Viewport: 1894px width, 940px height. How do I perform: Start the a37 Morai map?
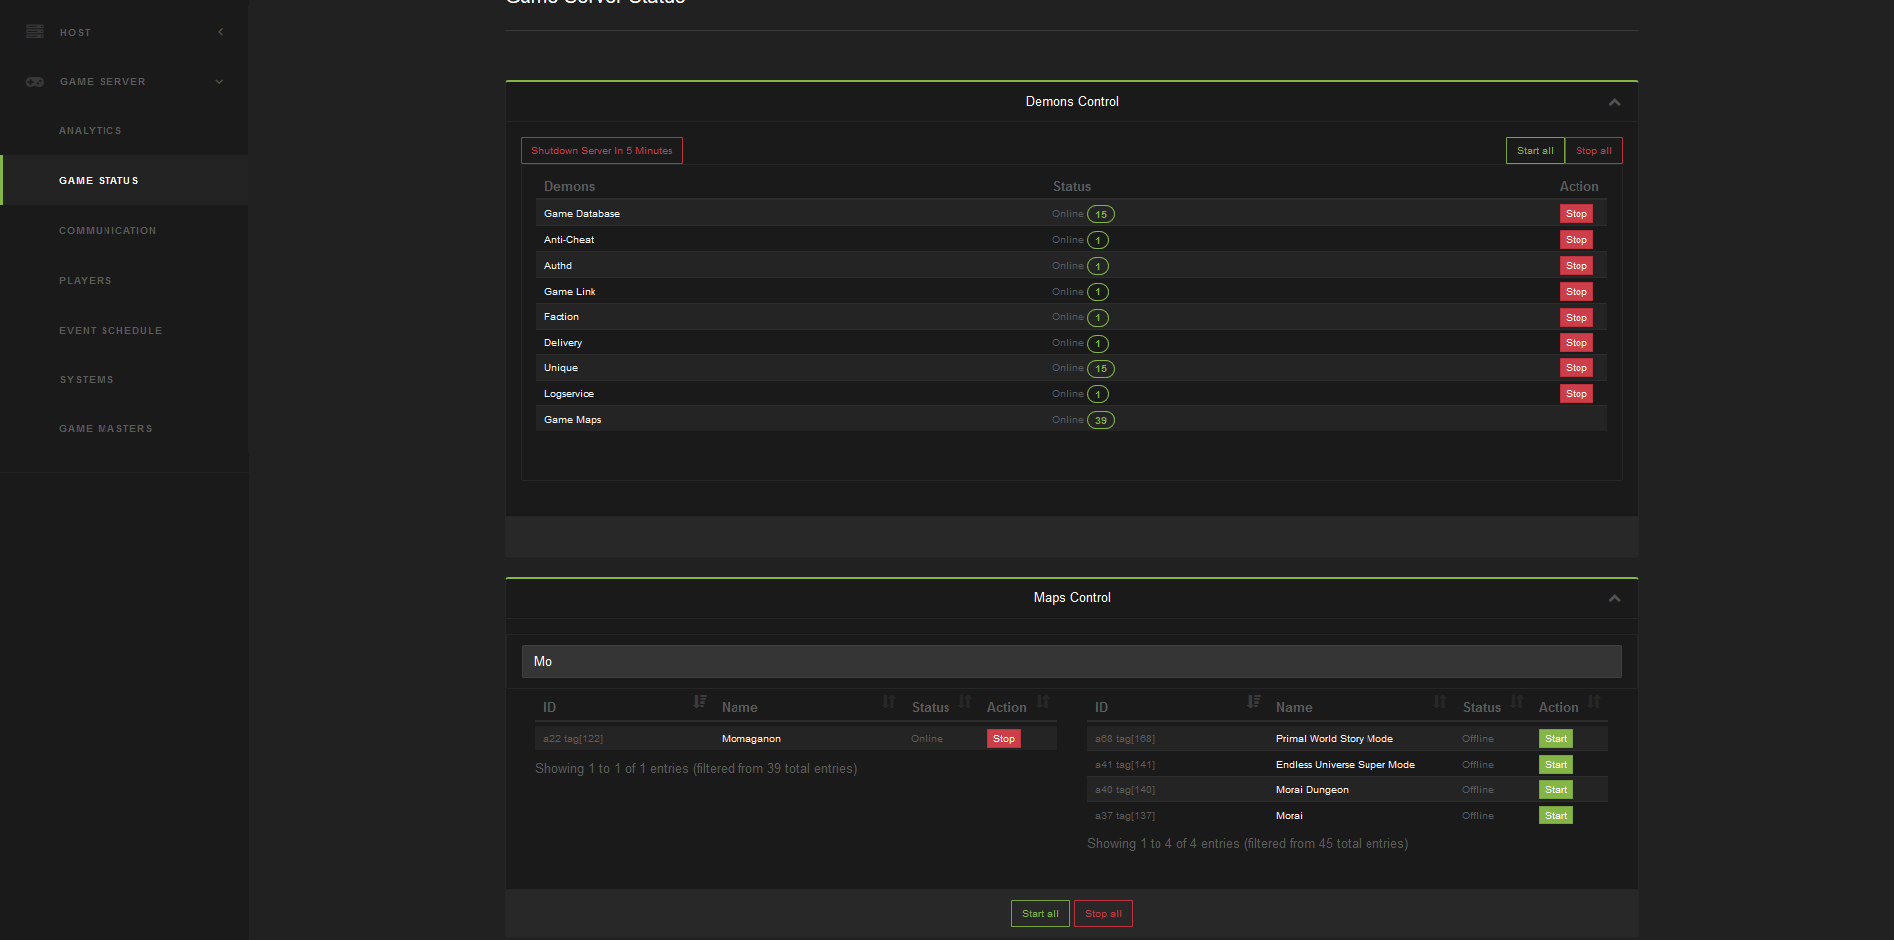pyautogui.click(x=1556, y=816)
